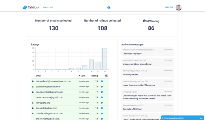This screenshot has width=205, height=120.
Task: Open comment bubble for claudia.mills@terracon.com
Action: click(102, 114)
